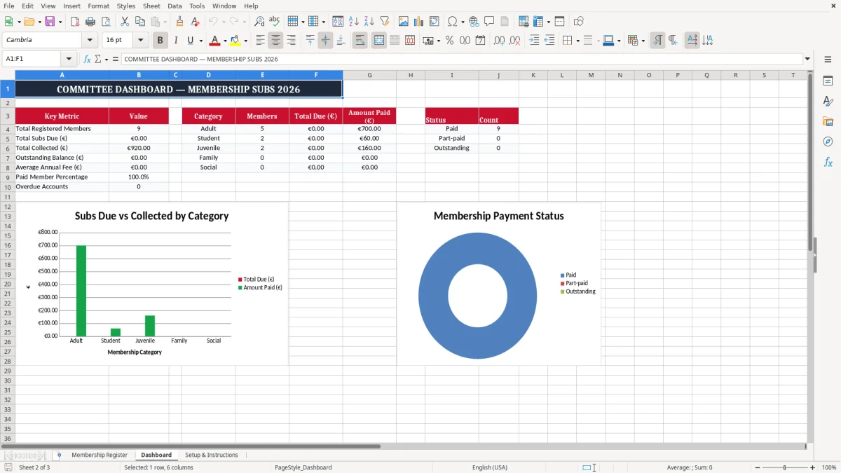The width and height of the screenshot is (841, 473).
Task: Adjust the status bar zoom slider
Action: tap(784, 467)
